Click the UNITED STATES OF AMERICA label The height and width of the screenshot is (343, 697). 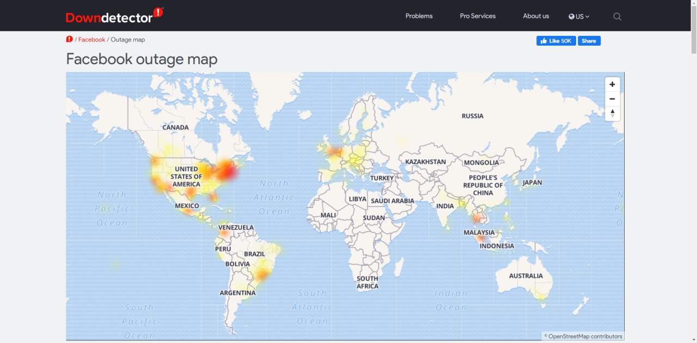(186, 177)
